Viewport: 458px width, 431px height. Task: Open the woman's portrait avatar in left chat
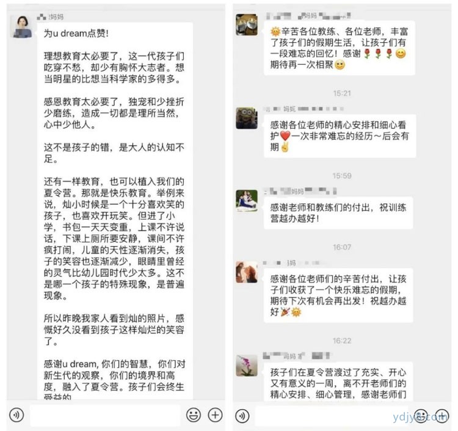pos(21,27)
